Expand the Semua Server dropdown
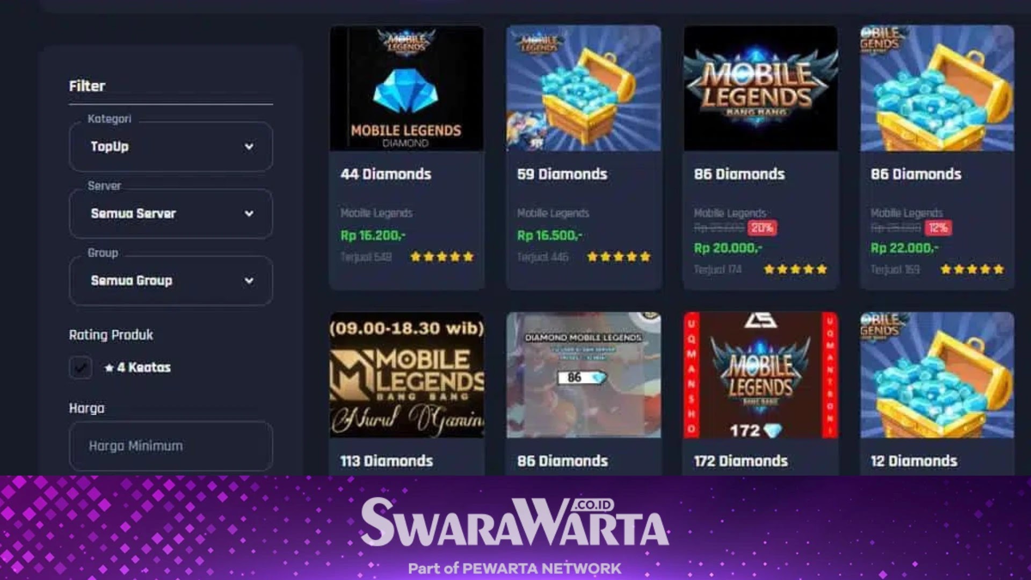 (171, 214)
